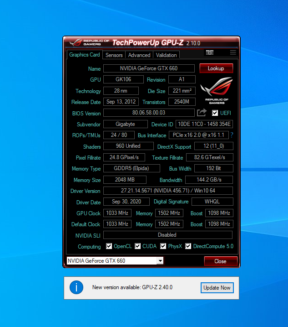Open the Advanced tab
Screen dimensions: 288x327
(x=139, y=55)
